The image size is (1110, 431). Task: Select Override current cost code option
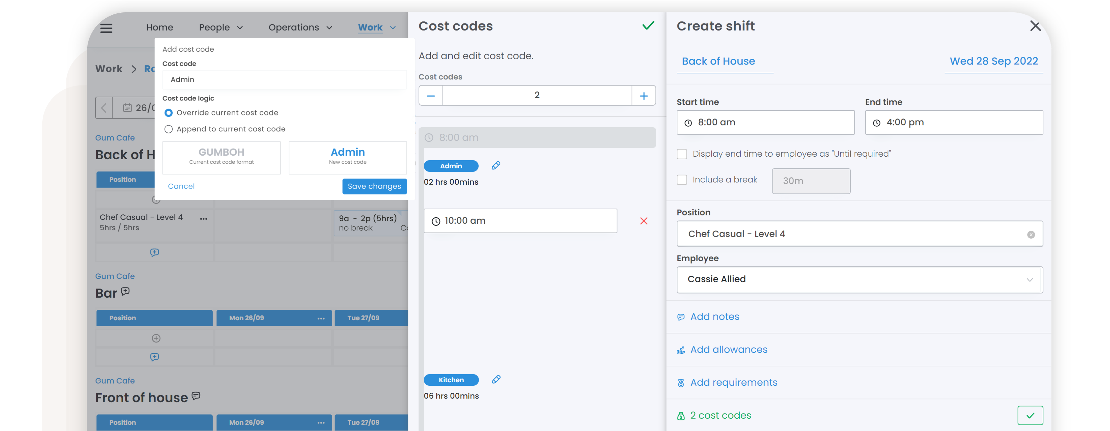(169, 113)
